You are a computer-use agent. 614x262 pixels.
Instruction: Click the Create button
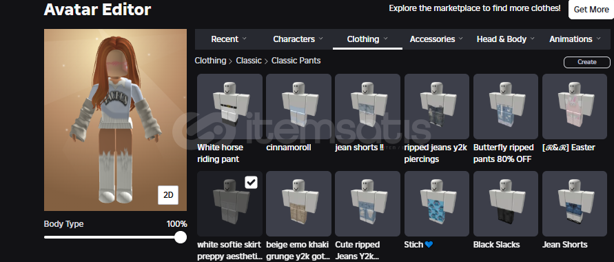click(x=586, y=62)
